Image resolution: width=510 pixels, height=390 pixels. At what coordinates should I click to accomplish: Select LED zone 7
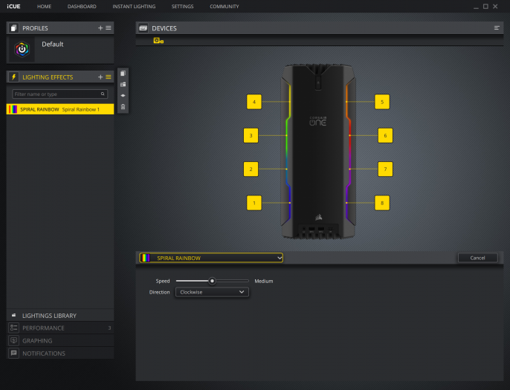(x=385, y=169)
